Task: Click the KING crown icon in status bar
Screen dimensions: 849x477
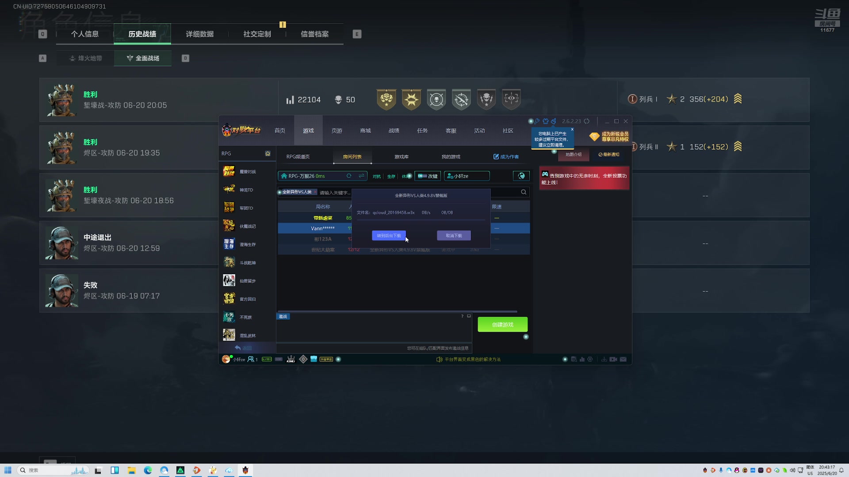Action: (291, 359)
